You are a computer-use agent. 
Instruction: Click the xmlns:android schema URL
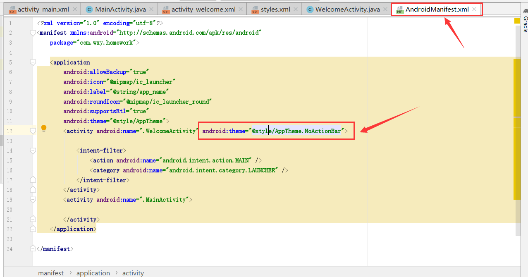click(189, 33)
